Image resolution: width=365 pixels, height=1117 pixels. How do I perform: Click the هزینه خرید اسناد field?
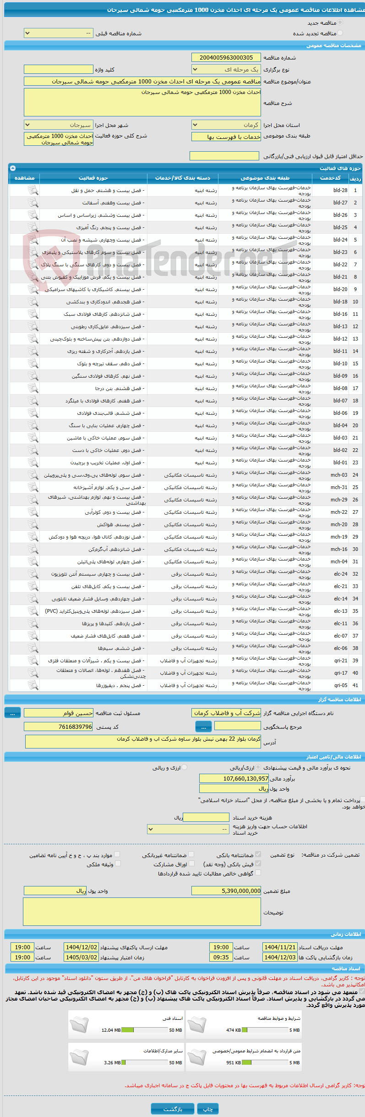(206, 817)
